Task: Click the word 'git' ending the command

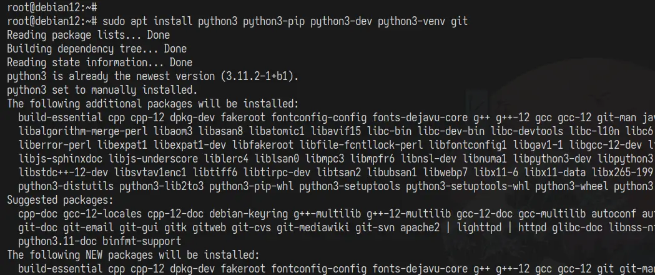Action: pyautogui.click(x=459, y=21)
